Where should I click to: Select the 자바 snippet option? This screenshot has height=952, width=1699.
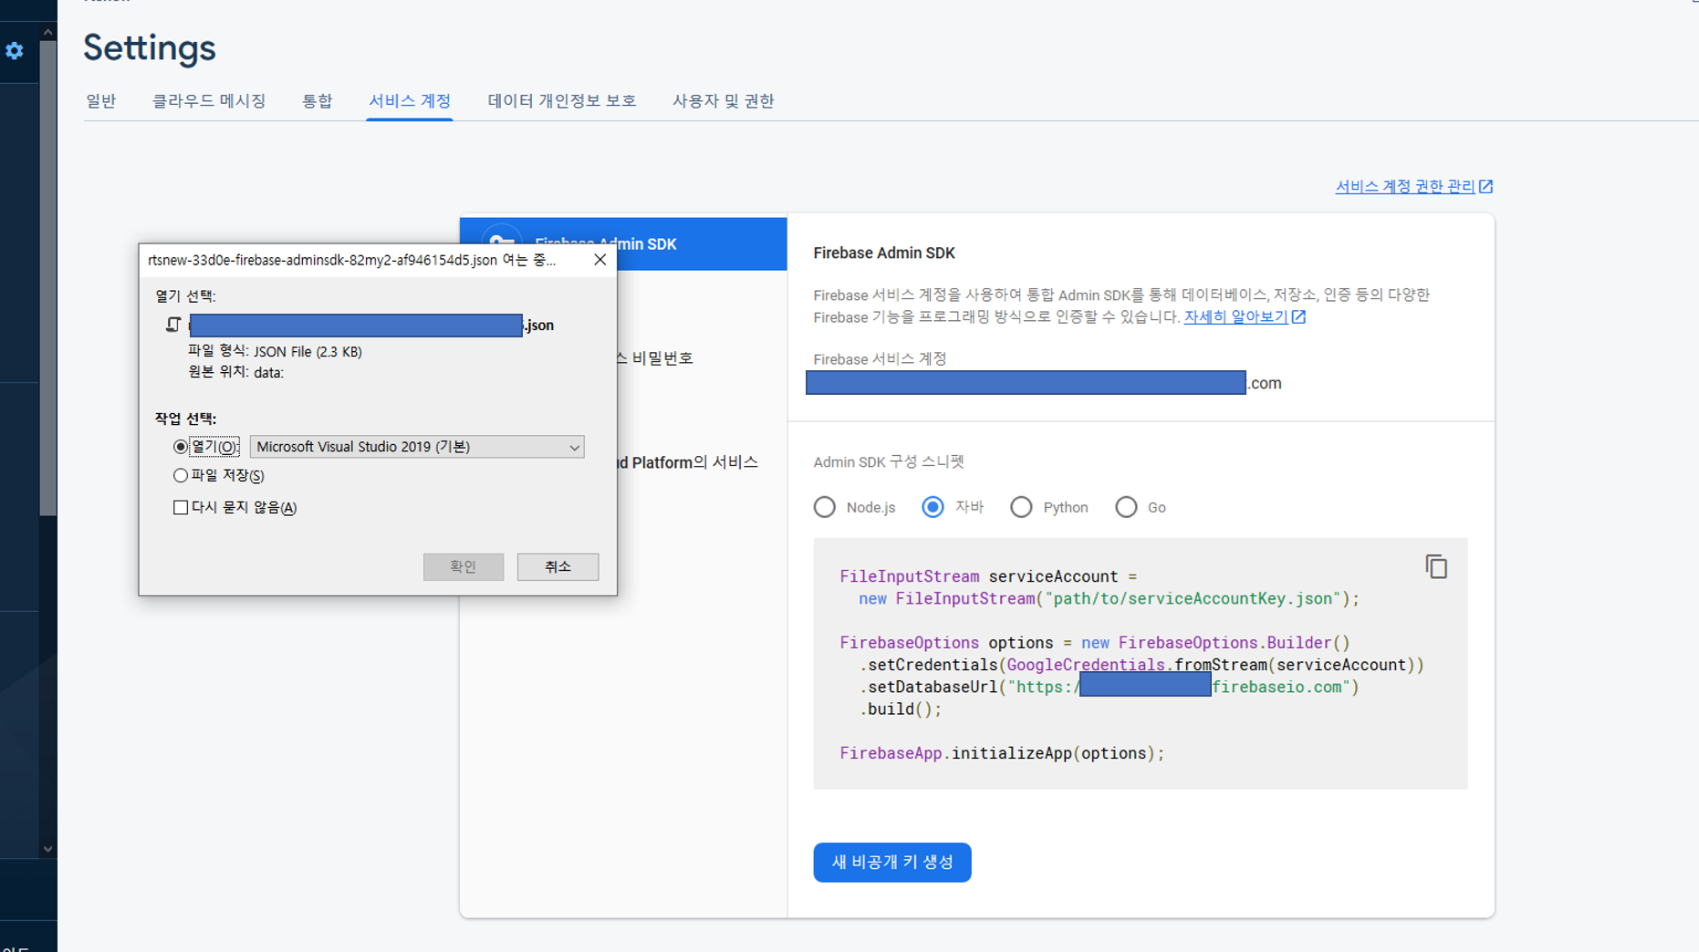point(933,507)
